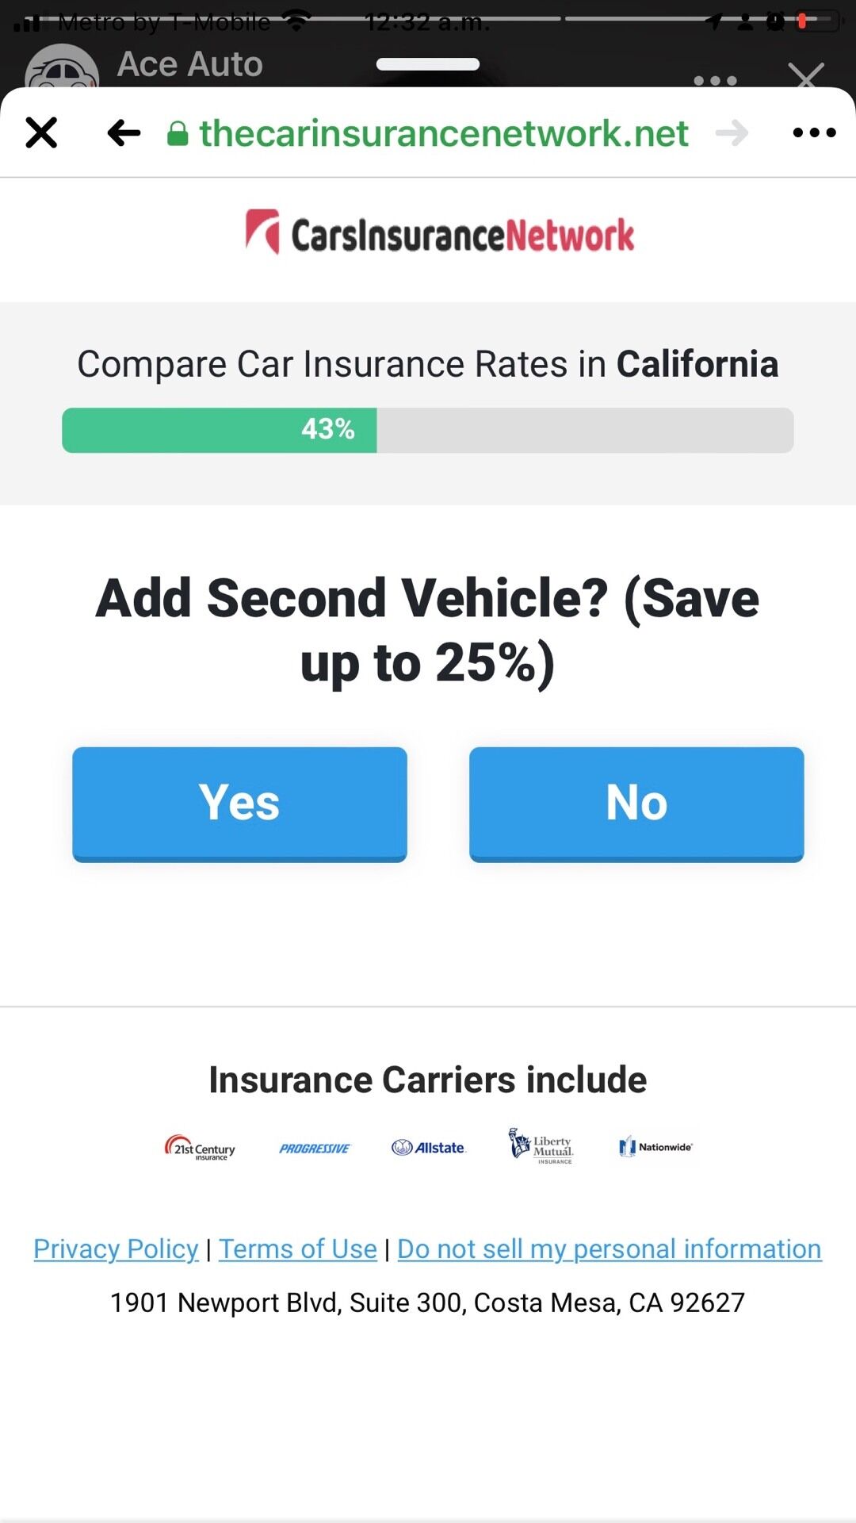The image size is (856, 1523).
Task: Tap the Allstate carrier logo
Action: point(429,1148)
